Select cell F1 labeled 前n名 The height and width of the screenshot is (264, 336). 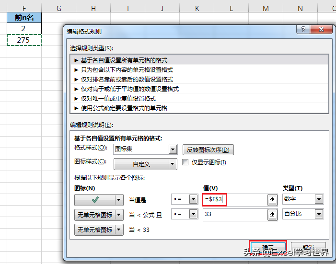click(24, 18)
